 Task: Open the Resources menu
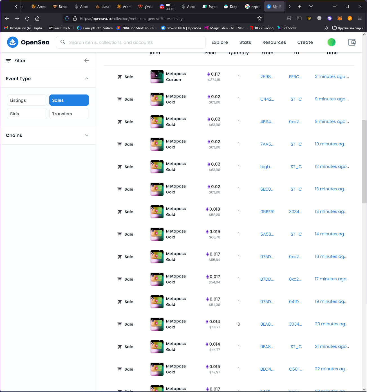[x=274, y=42]
